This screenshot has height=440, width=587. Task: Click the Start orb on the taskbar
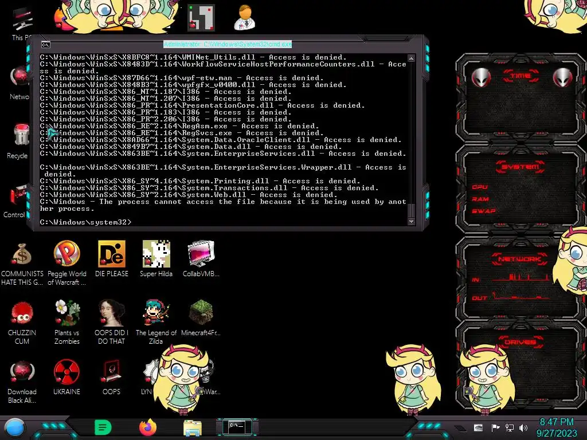click(15, 427)
